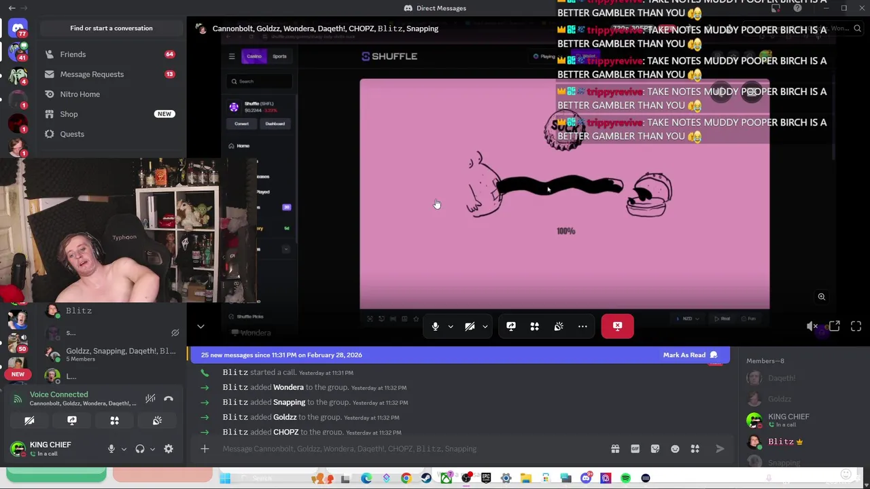The height and width of the screenshot is (489, 870).
Task: Send a gift with the gift icon
Action: pyautogui.click(x=615, y=449)
